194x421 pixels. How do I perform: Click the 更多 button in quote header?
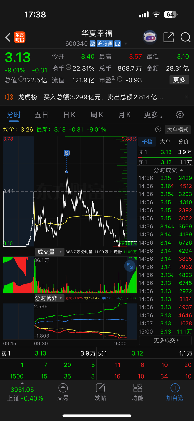tap(179, 80)
